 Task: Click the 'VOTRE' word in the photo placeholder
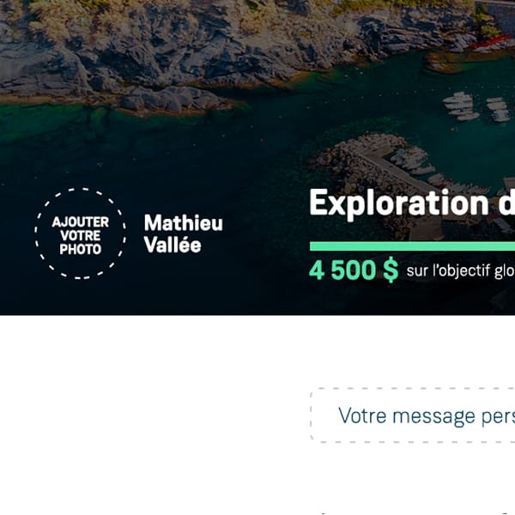(x=81, y=235)
